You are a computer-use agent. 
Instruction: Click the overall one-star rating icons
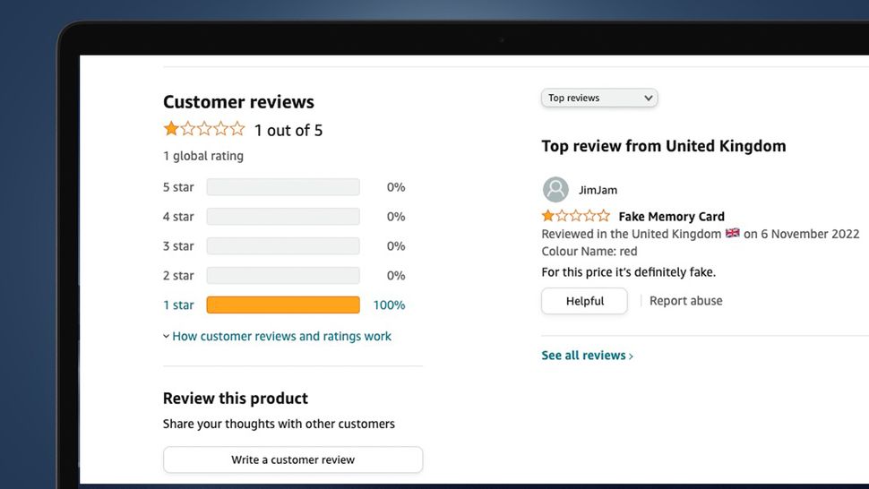[203, 129]
